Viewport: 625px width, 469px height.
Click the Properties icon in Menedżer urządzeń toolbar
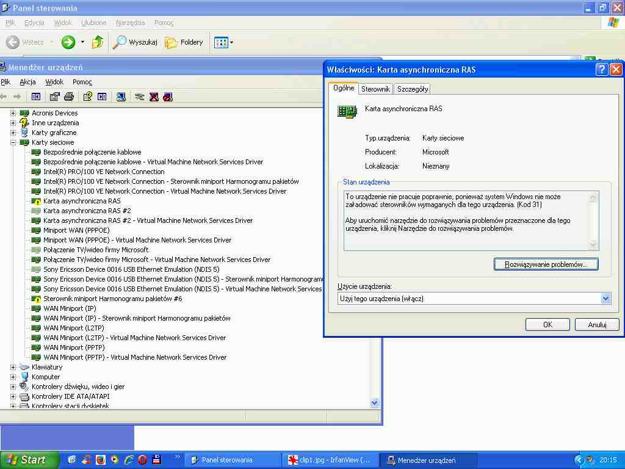click(x=54, y=96)
